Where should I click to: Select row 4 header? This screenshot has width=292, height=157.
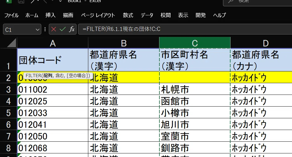[x=8, y=101]
